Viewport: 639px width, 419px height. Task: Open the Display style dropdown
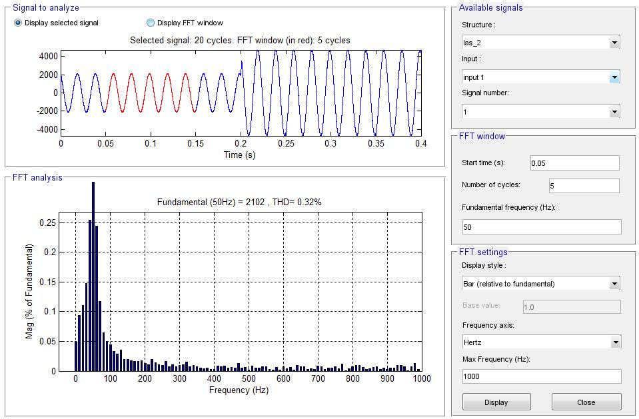pos(540,284)
